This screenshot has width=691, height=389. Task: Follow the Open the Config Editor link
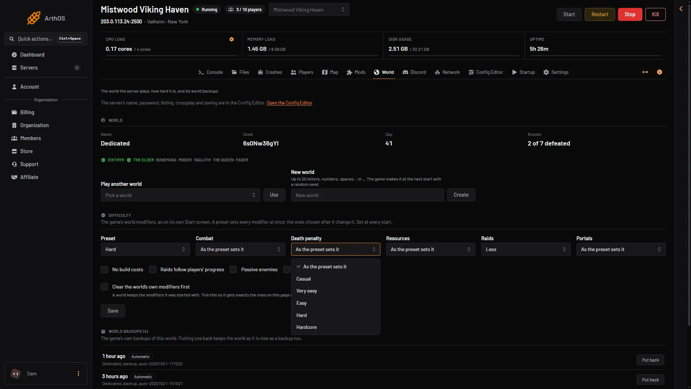coord(289,103)
